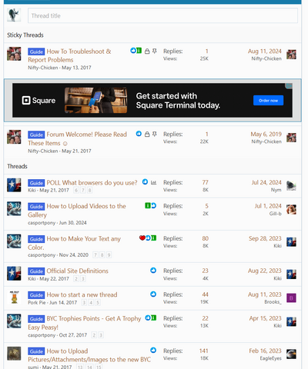Image resolution: width=308 pixels, height=369 pixels.
Task: Open EagleEyes profile link
Action: click(x=270, y=358)
